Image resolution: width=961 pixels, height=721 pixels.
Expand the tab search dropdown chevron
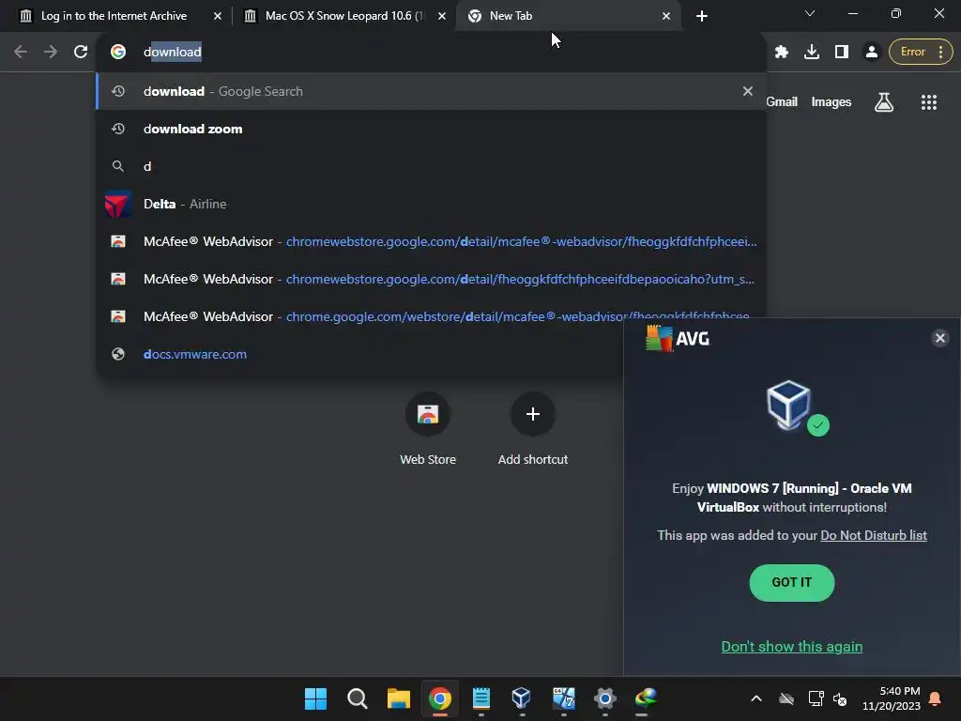[810, 13]
